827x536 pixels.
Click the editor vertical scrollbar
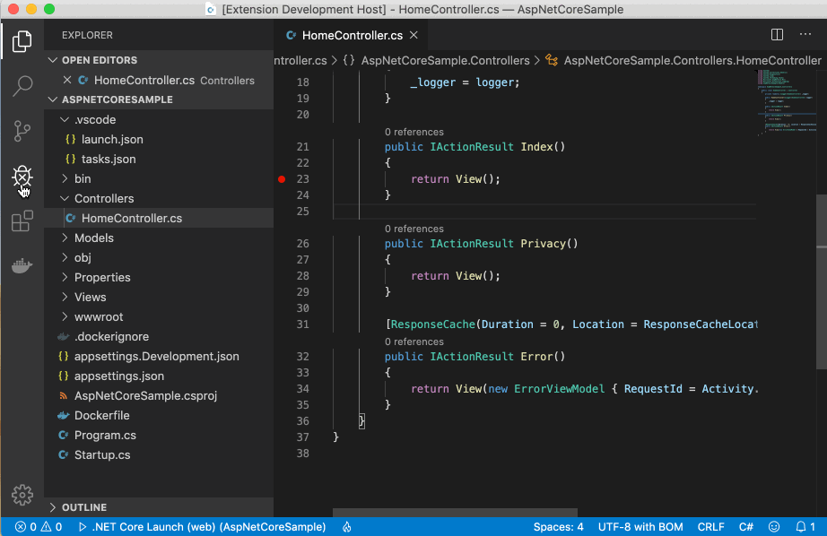[822, 282]
